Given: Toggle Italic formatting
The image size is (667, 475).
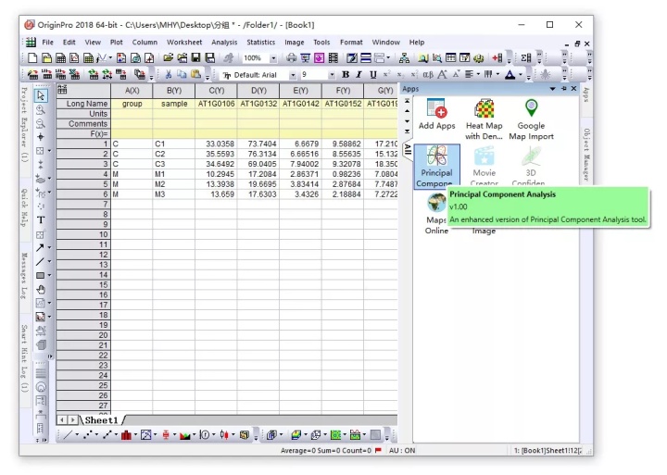Looking at the screenshot, I should pyautogui.click(x=359, y=75).
